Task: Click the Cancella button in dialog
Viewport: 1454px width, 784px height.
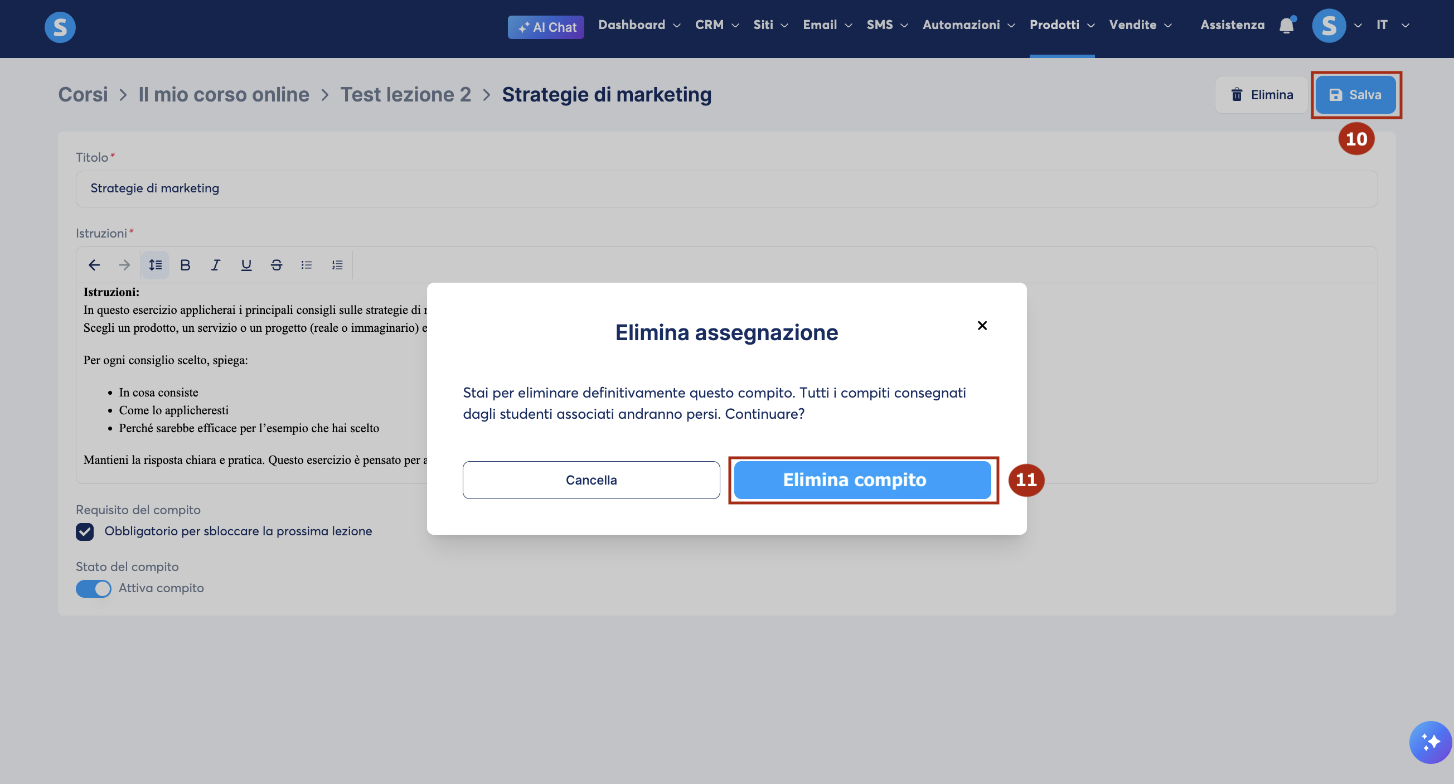Action: [x=591, y=480]
